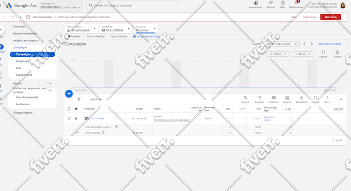Sort by the Budget column header
Image resolution: width=351 pixels, height=191 pixels.
point(139,109)
